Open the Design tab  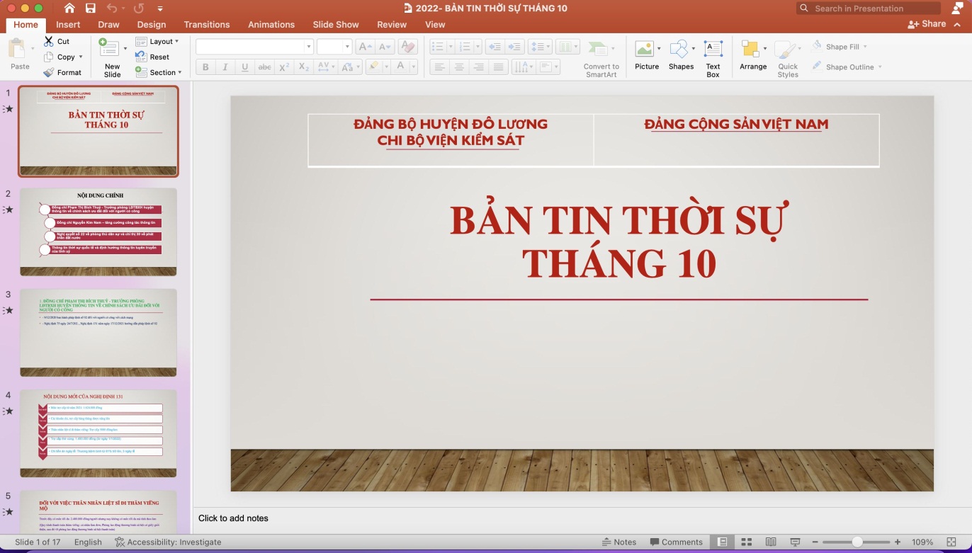pos(152,24)
